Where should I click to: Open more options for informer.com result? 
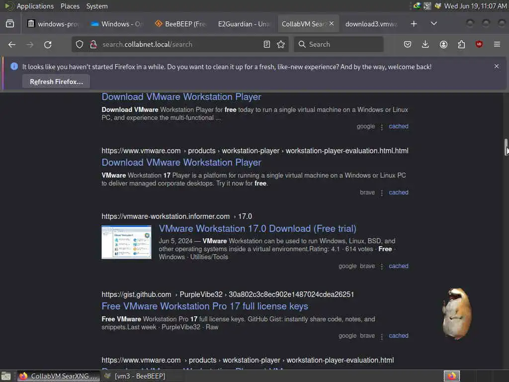(x=382, y=267)
